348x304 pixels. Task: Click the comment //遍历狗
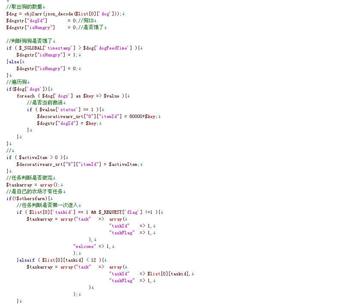pos(18,82)
